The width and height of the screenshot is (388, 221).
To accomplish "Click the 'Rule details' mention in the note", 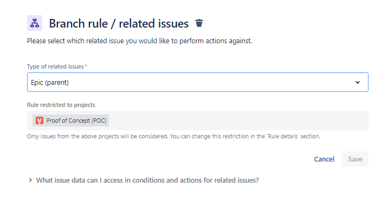I will [283, 136].
